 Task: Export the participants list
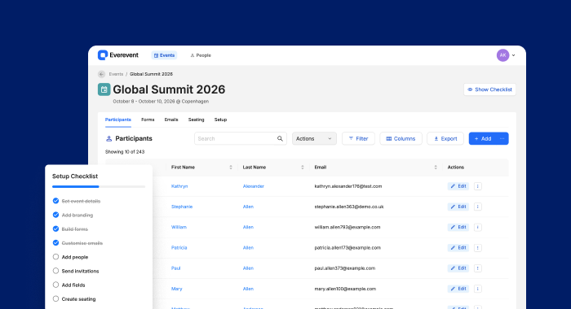coord(445,138)
